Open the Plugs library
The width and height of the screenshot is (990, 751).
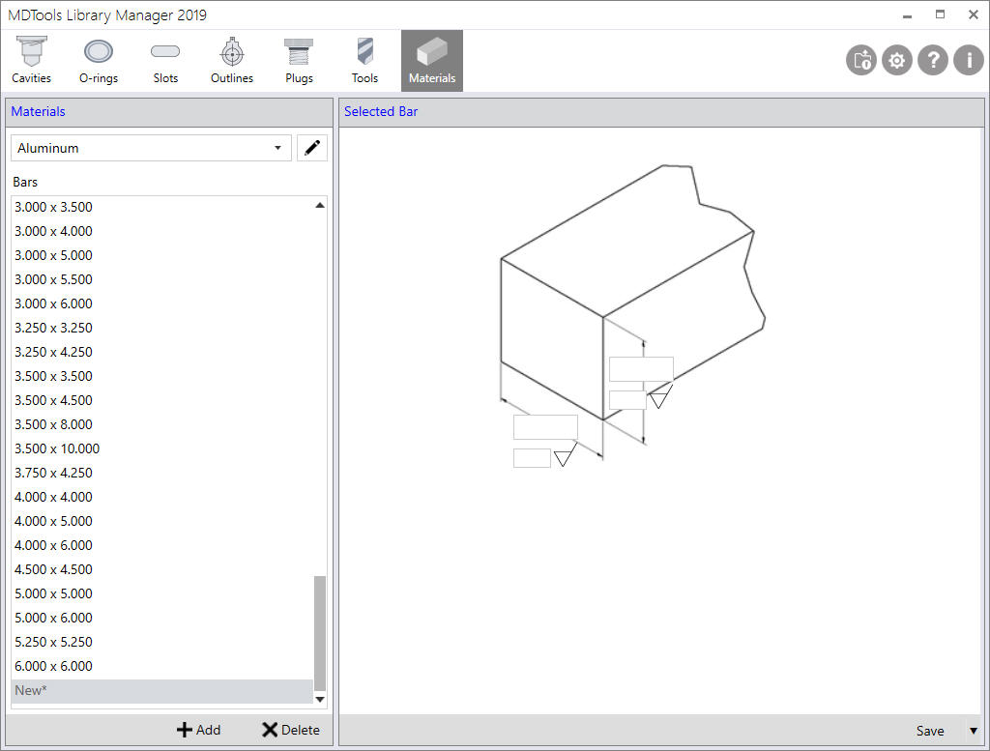[298, 58]
